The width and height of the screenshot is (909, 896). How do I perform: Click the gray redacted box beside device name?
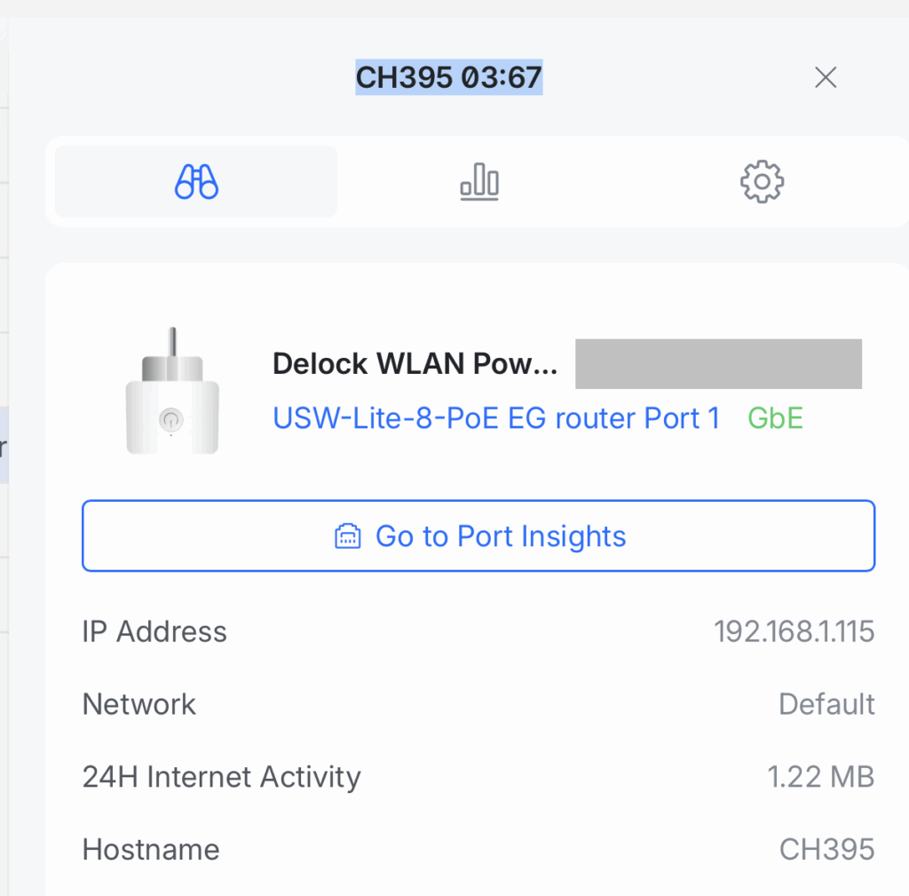(x=718, y=364)
